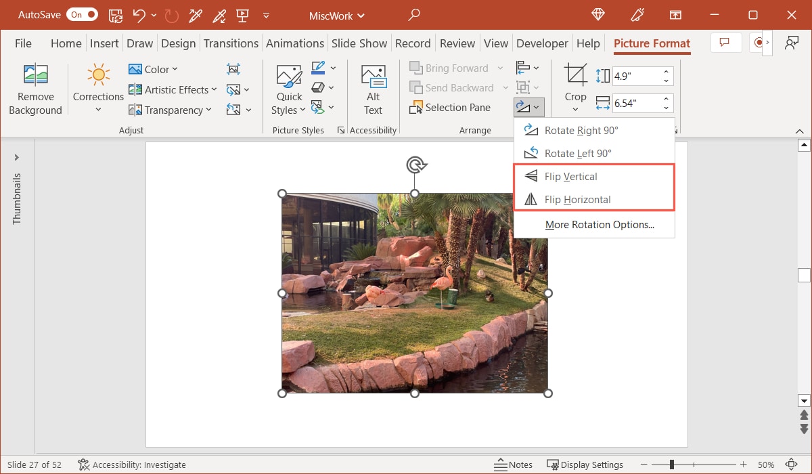Expand the Artistic Effects dropdown
Screen dimensions: 812x474
(x=173, y=89)
